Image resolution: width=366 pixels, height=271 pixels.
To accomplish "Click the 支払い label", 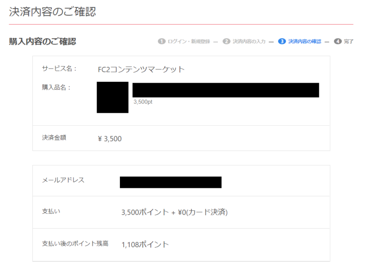I will [51, 211].
